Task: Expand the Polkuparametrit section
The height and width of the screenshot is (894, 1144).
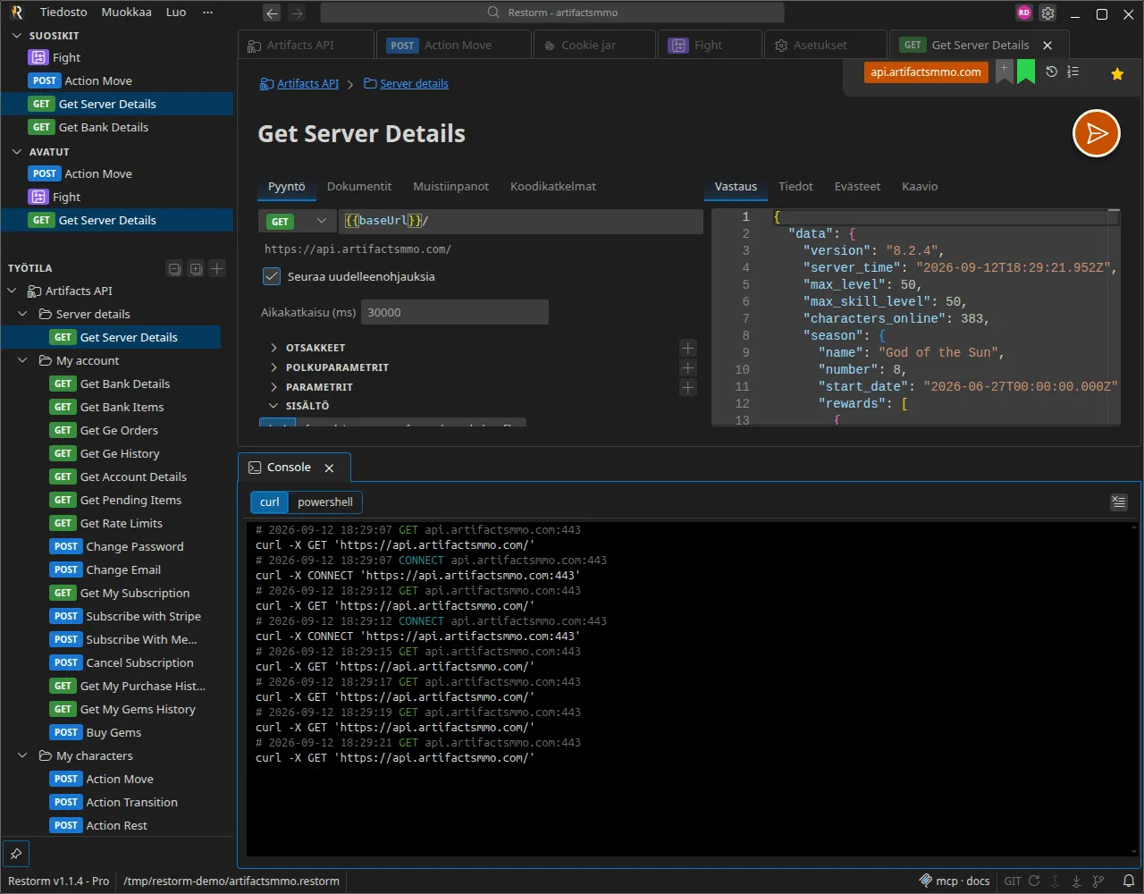Action: click(273, 367)
